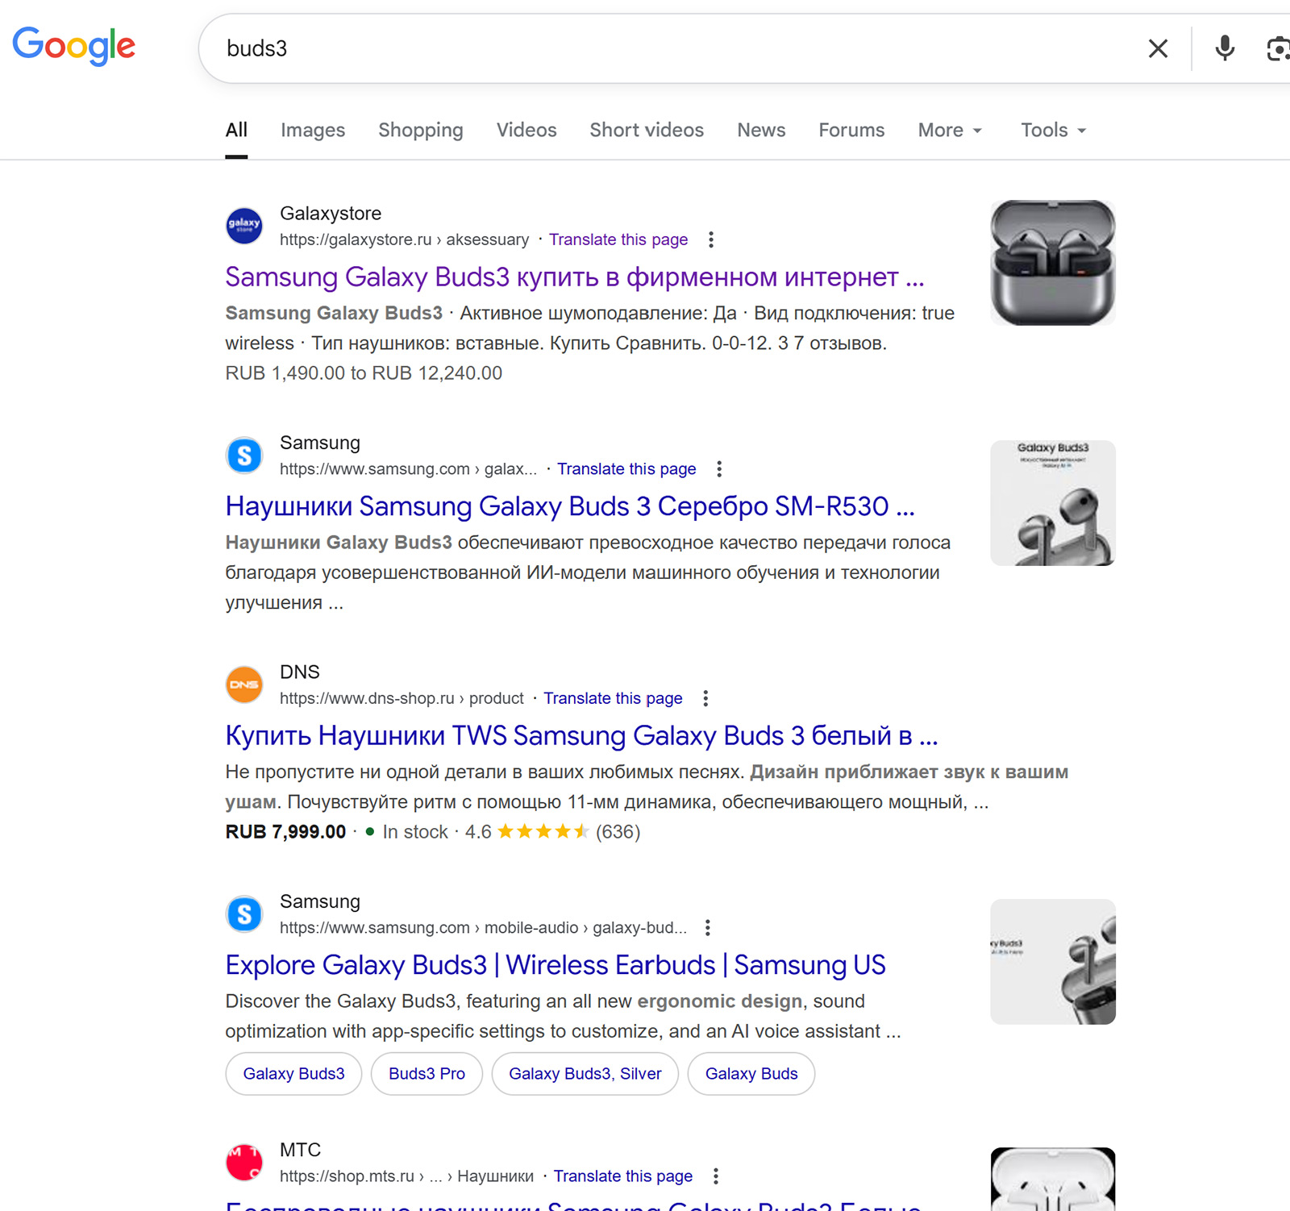
Task: Open the Videos tab
Action: 526,131
